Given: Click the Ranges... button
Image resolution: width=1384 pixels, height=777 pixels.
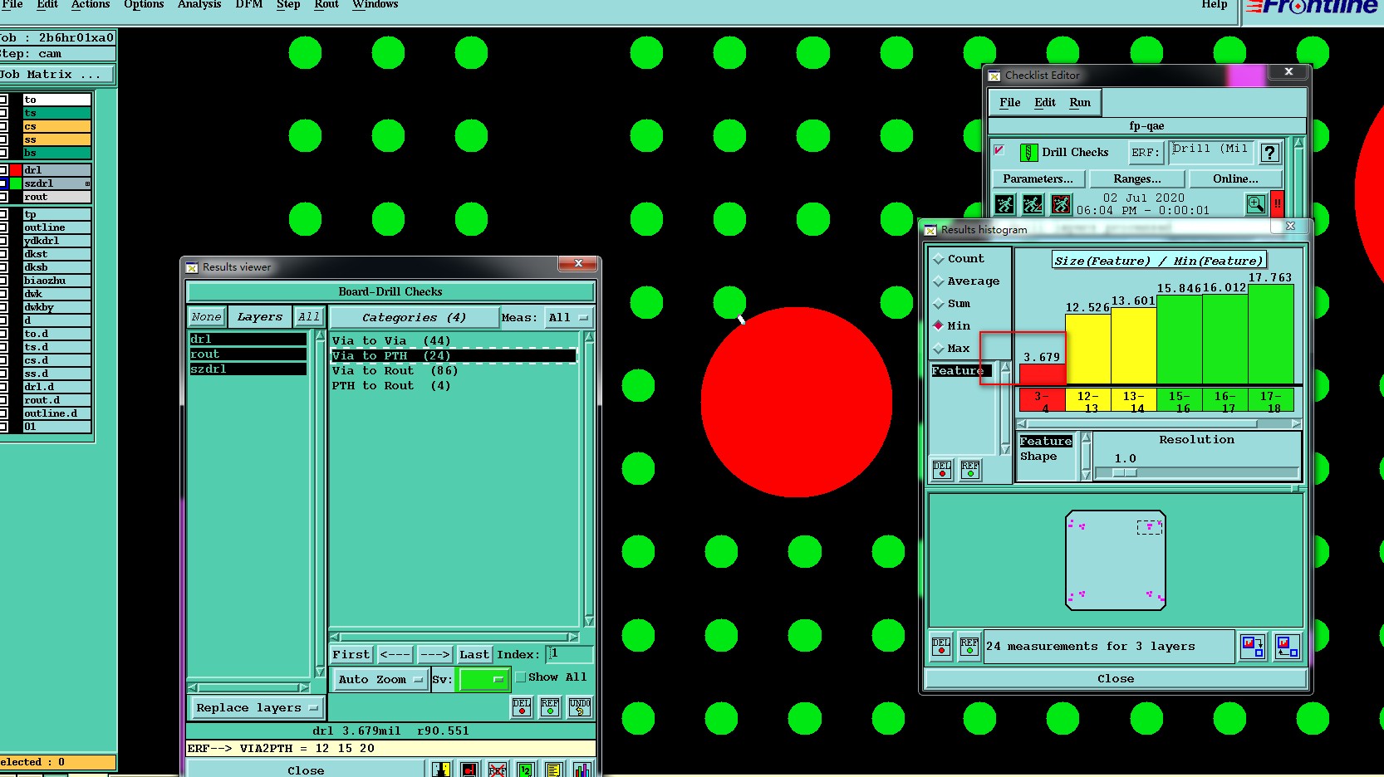Looking at the screenshot, I should point(1137,178).
